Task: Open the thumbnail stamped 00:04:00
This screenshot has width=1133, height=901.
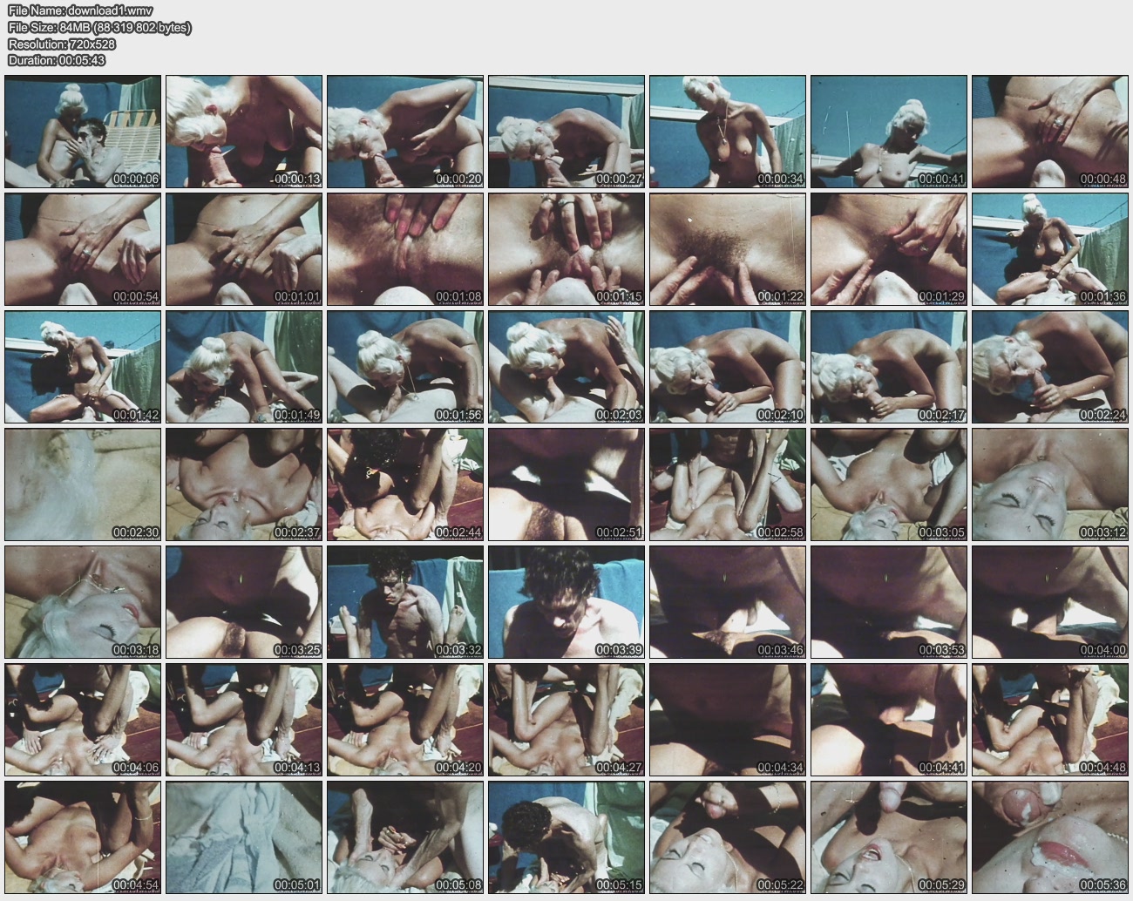Action: coord(1050,602)
